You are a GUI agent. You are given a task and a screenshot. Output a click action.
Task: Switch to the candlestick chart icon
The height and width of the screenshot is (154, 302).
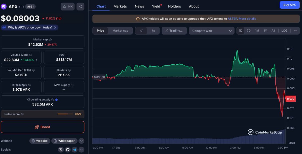click(153, 31)
